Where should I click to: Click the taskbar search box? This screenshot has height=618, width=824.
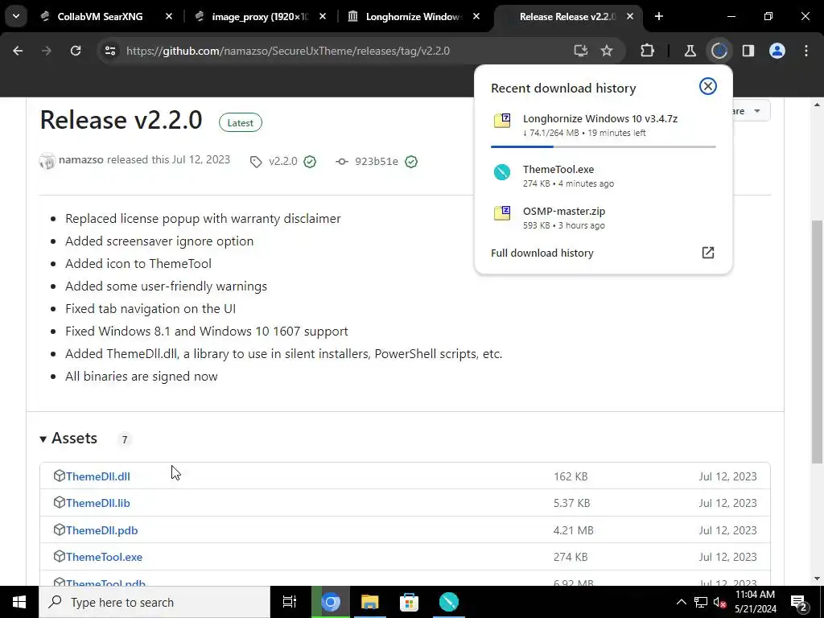tap(154, 602)
